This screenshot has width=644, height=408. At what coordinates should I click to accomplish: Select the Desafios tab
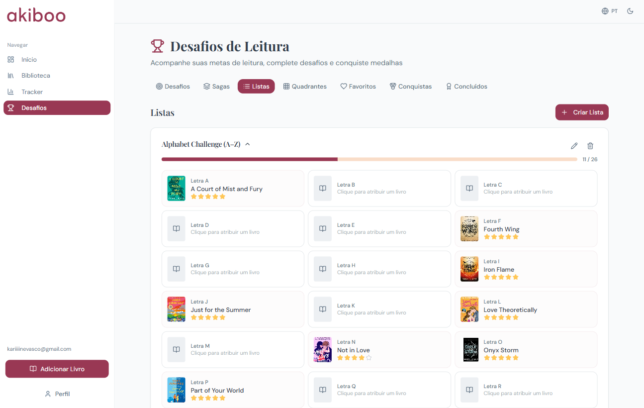[173, 86]
